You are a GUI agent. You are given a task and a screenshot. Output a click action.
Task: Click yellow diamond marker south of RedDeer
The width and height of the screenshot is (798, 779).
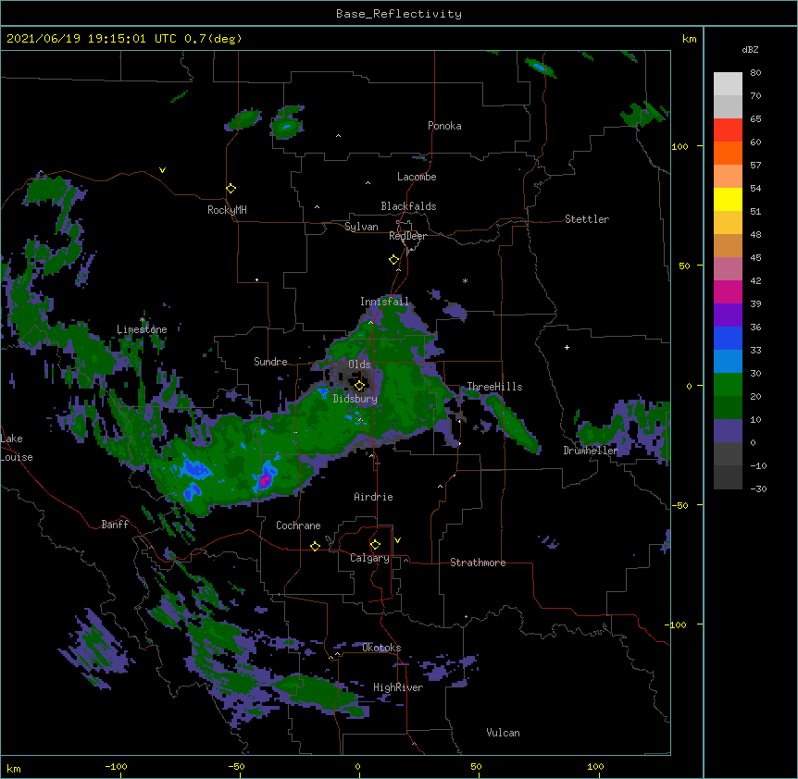click(x=394, y=260)
